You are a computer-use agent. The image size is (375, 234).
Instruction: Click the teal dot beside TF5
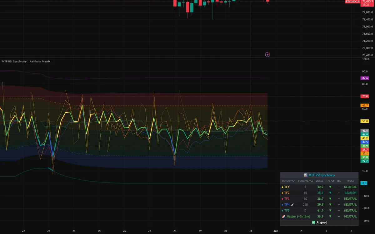coord(282,211)
